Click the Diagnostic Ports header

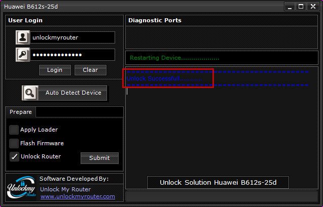(x=155, y=20)
